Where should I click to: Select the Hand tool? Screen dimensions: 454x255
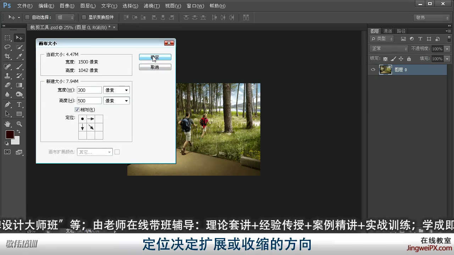(x=7, y=124)
